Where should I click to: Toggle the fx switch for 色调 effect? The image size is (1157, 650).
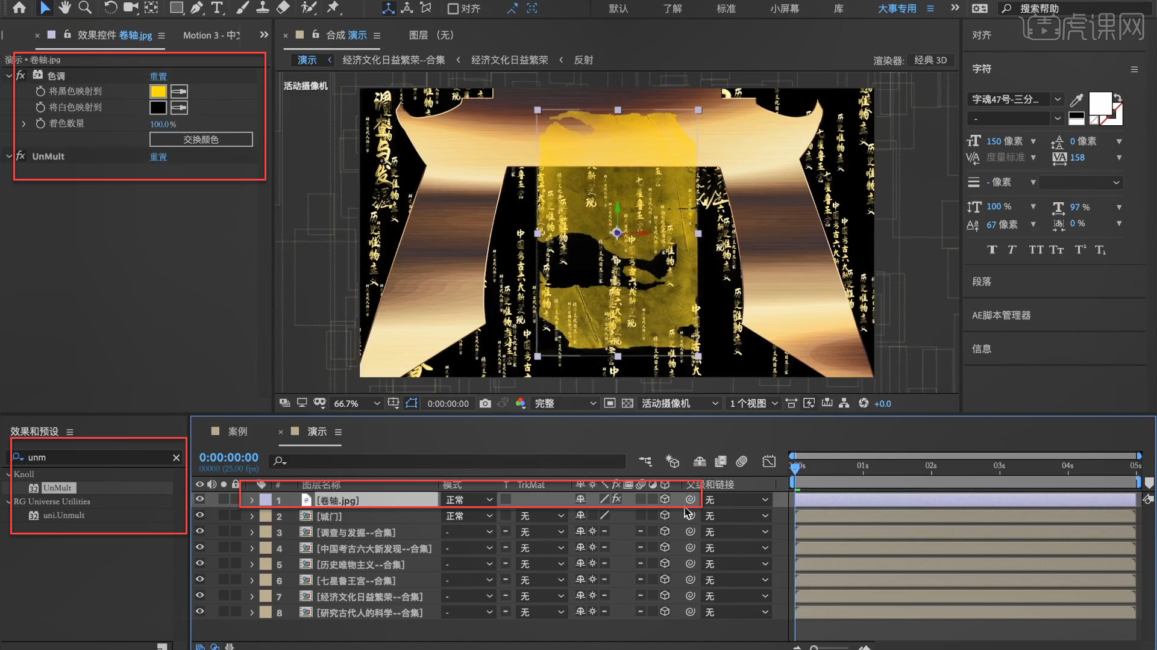pyautogui.click(x=20, y=75)
